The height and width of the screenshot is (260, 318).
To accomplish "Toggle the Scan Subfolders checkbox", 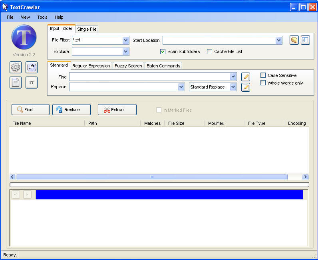I will 163,51.
